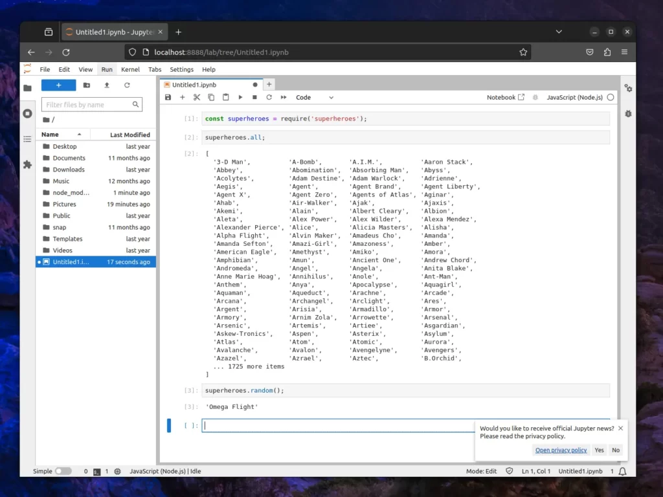Select the Downloads folder
Image resolution: width=663 pixels, height=497 pixels.
[96, 170]
